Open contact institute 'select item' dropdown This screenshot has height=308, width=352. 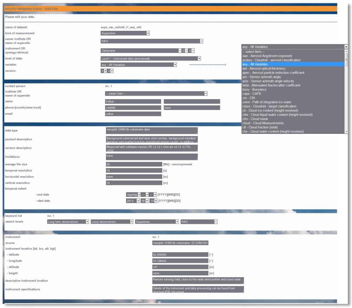(156, 94)
